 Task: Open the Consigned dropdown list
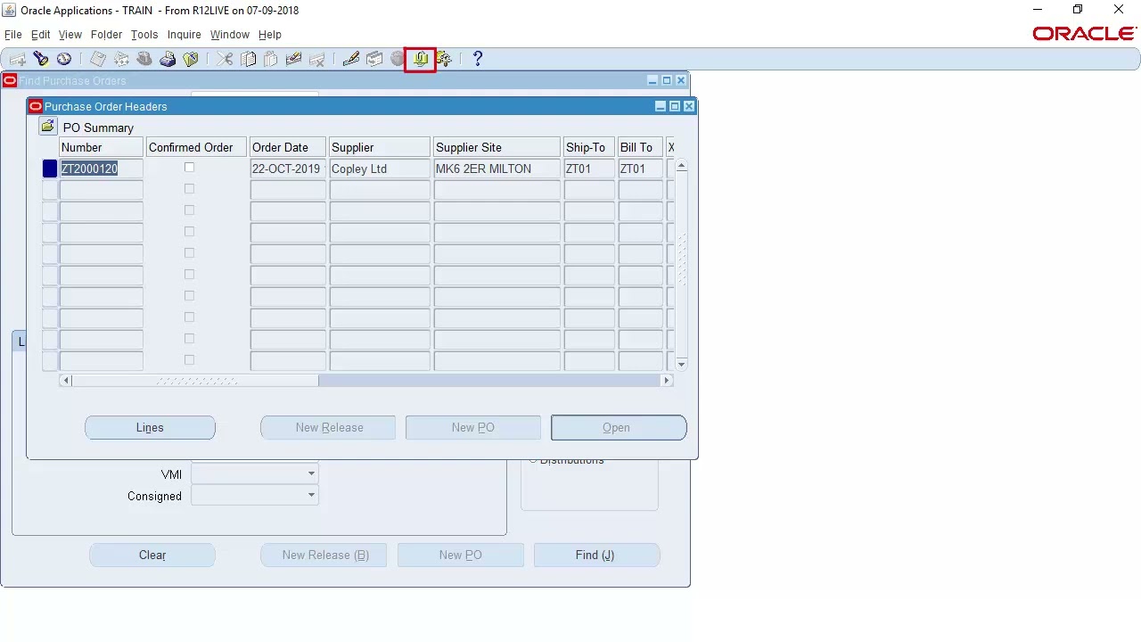pyautogui.click(x=311, y=495)
